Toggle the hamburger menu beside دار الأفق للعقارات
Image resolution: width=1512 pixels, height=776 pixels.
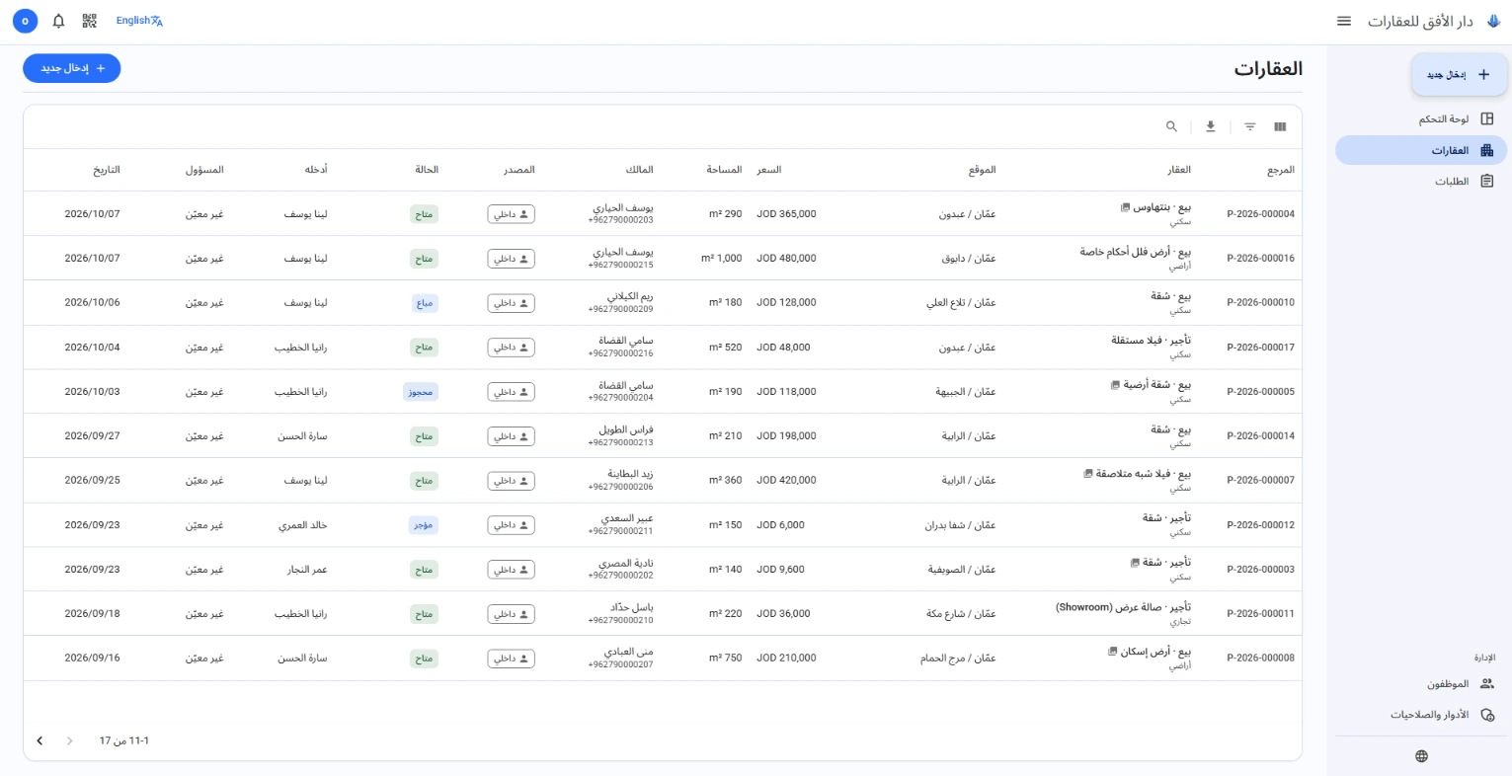click(1344, 21)
